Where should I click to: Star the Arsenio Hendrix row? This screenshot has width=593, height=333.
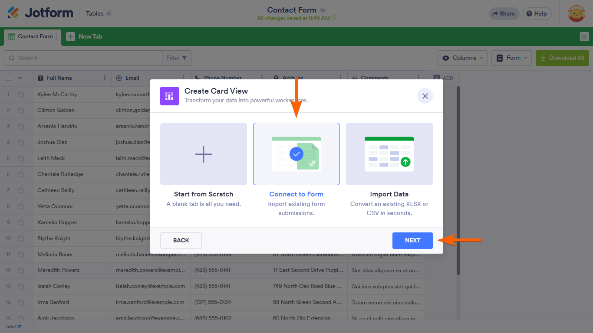tap(20, 127)
